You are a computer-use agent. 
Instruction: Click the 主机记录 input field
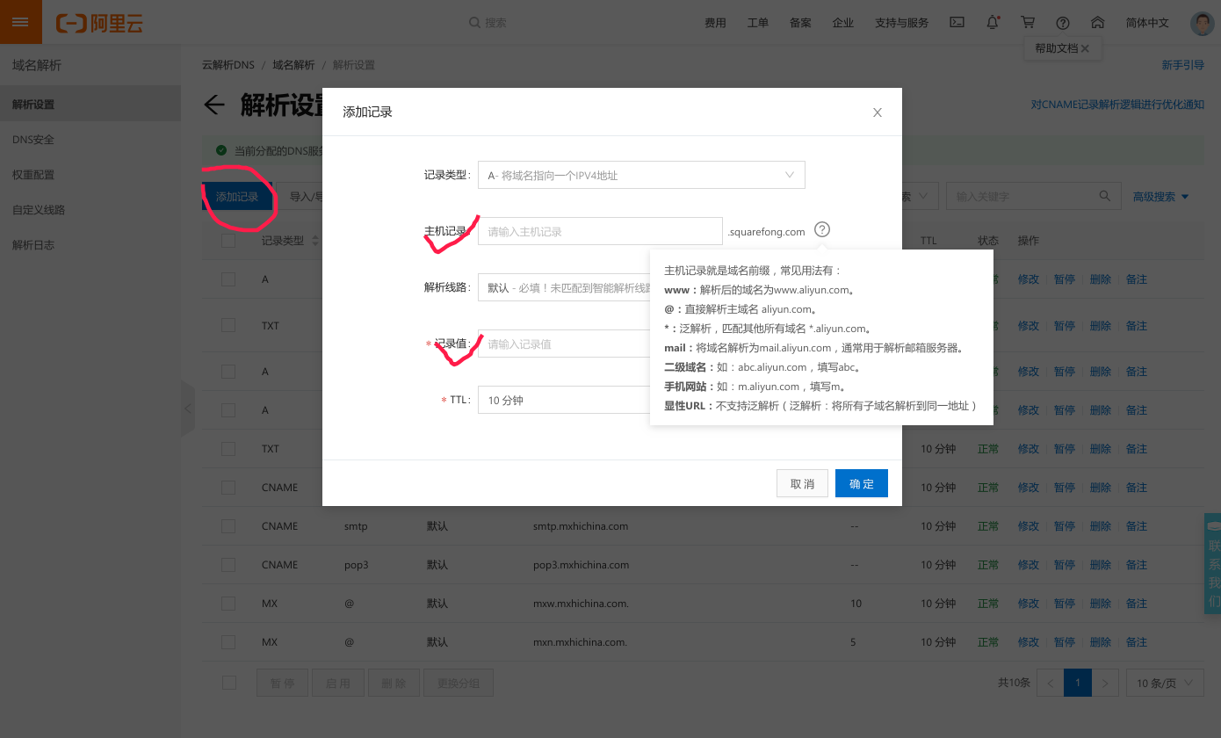coord(599,232)
